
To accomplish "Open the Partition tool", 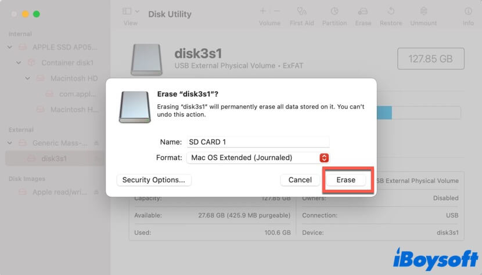I will click(334, 12).
